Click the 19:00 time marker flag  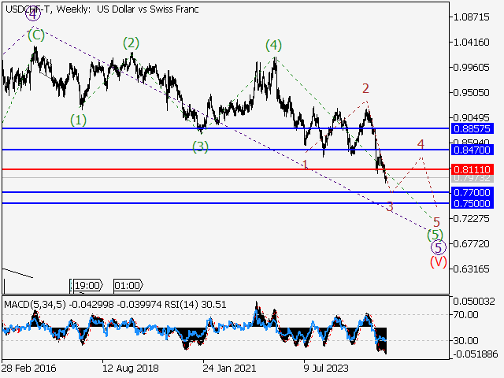click(x=87, y=286)
